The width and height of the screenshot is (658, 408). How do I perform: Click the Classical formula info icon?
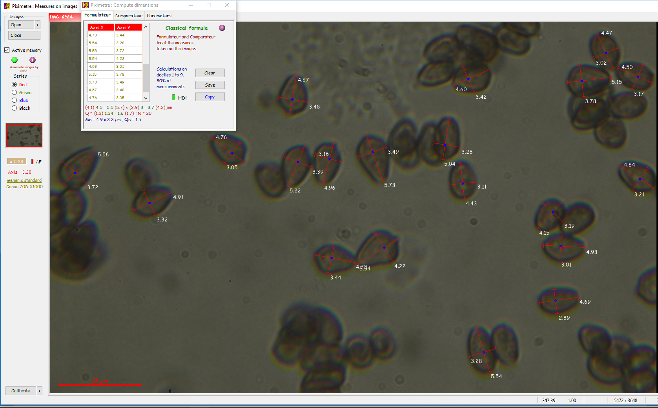(x=222, y=28)
